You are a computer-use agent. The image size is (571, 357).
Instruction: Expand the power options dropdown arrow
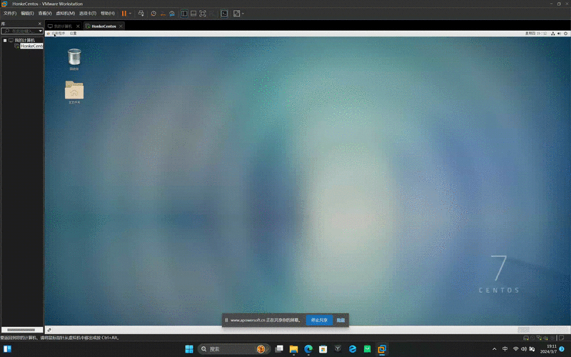click(x=130, y=14)
